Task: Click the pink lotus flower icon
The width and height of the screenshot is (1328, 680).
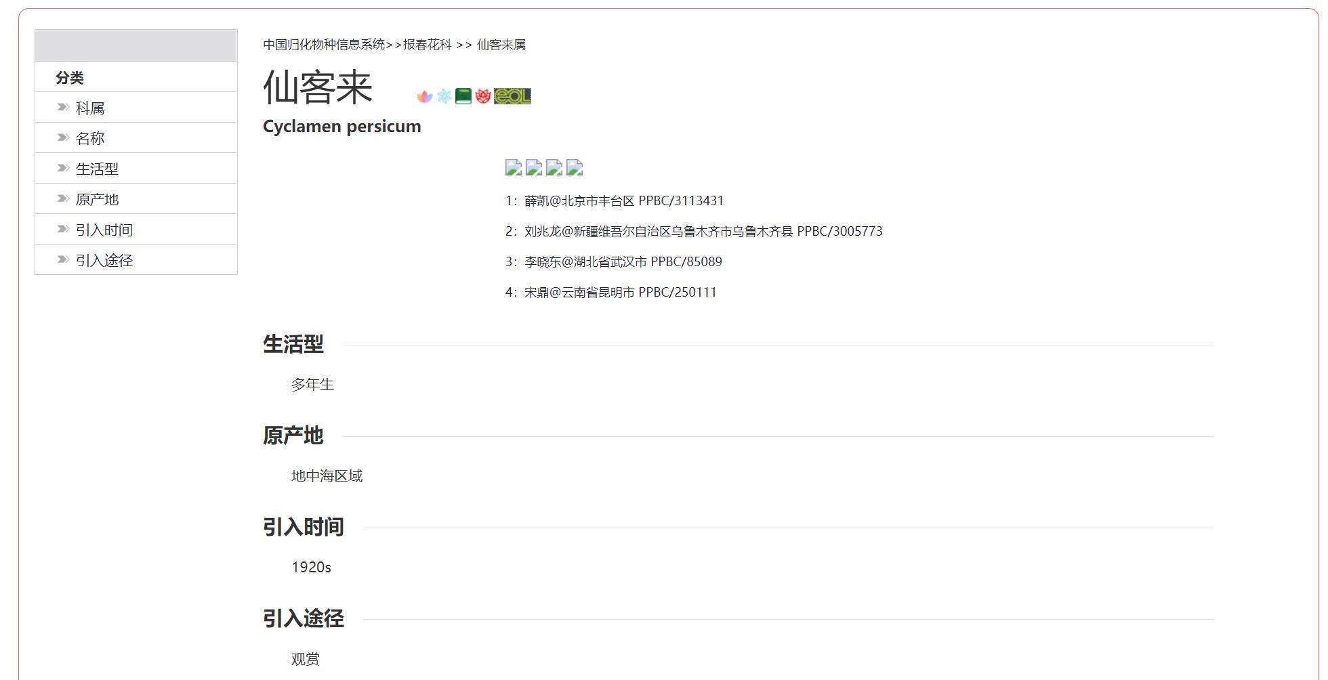Action: pos(424,97)
